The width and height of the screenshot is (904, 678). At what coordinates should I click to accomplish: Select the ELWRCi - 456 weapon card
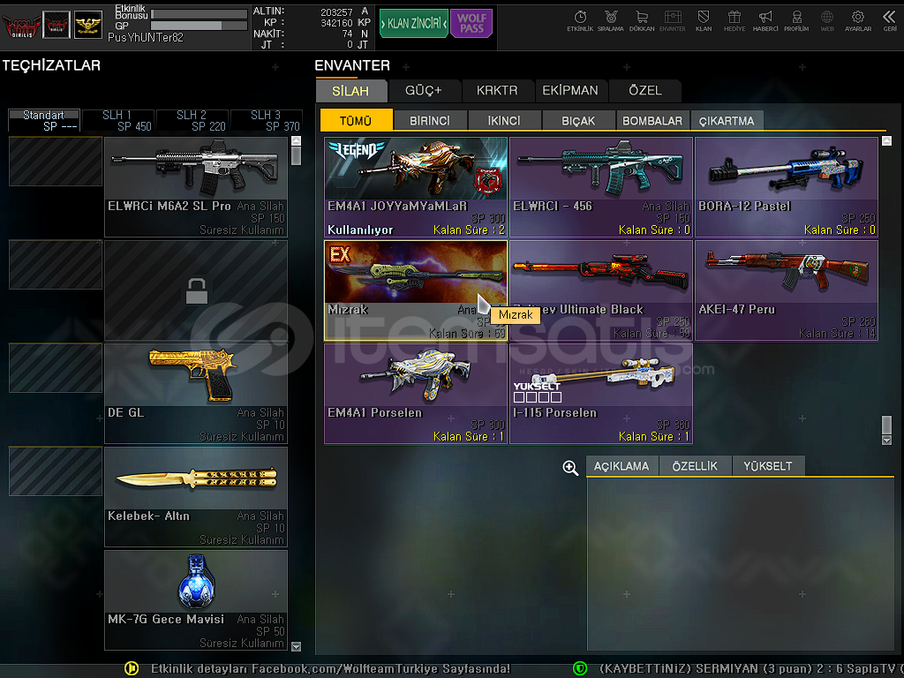pos(600,187)
